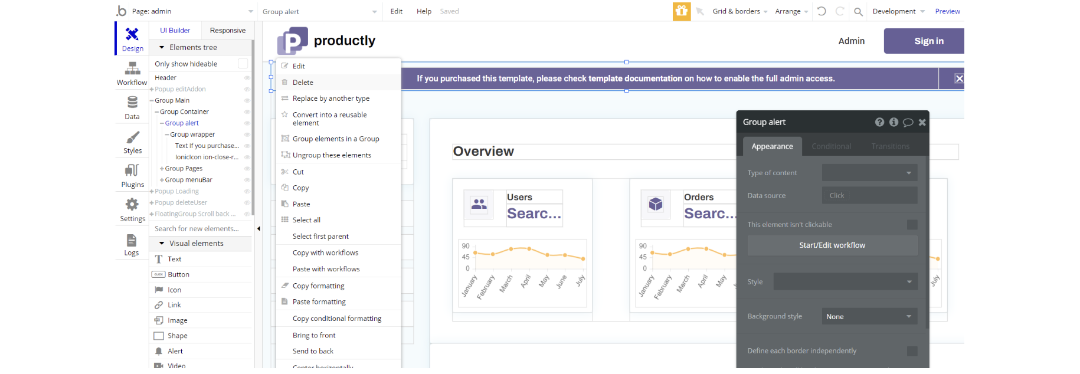Screen dimensions: 1080x374
Task: Open the Type of content dropdown
Action: (x=869, y=173)
